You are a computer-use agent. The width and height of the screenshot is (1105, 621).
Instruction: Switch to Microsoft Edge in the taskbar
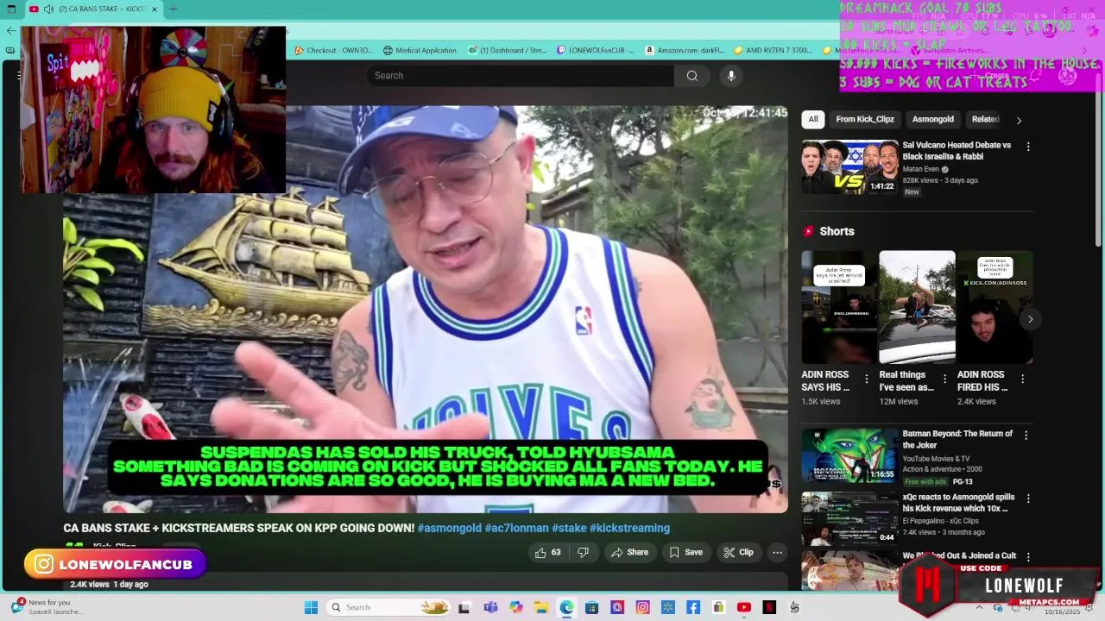coord(566,607)
